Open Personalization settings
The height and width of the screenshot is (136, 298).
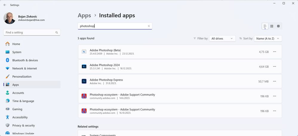pos(32,76)
